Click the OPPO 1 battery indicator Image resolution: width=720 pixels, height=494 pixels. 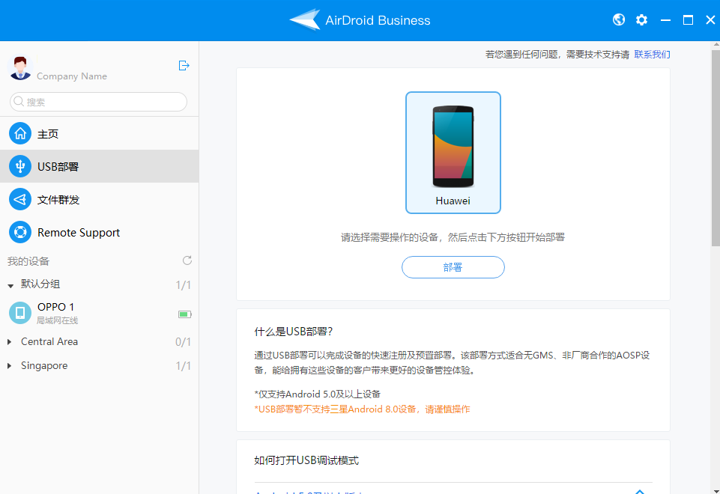coord(184,314)
